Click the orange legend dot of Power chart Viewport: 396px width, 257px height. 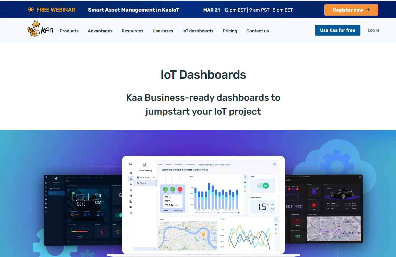(245, 191)
